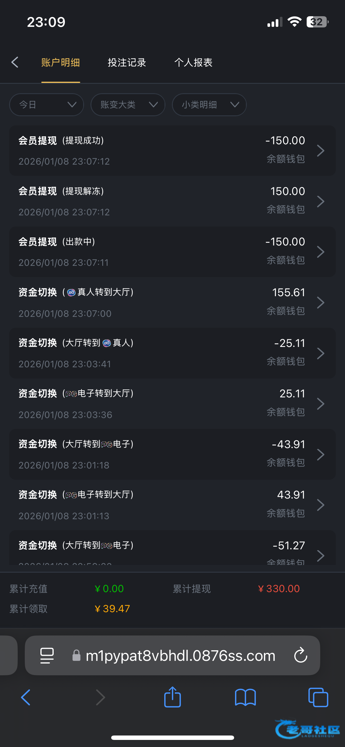Switch to the 投注记录 tab
Screen dimensions: 345x747
(127, 63)
